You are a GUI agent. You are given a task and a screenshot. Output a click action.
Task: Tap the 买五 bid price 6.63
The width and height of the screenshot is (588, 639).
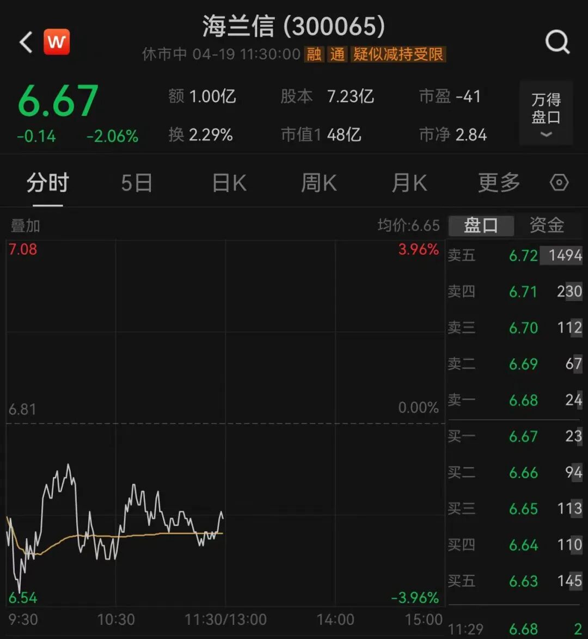tap(523, 581)
